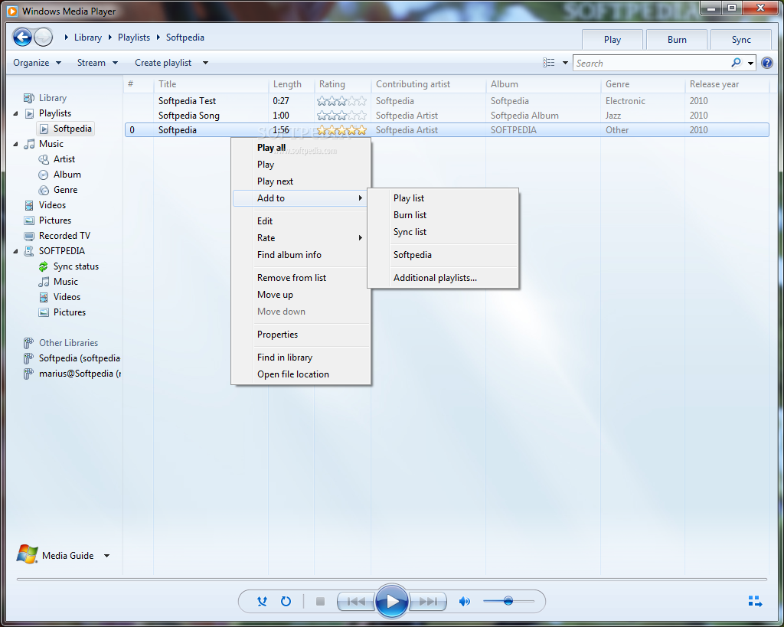Click the Library icon in the sidebar

[x=30, y=98]
